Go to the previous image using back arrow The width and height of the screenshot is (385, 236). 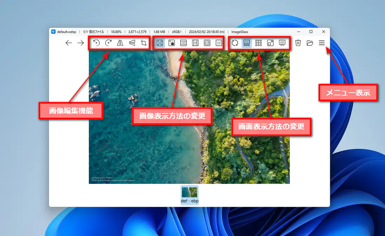coord(69,43)
